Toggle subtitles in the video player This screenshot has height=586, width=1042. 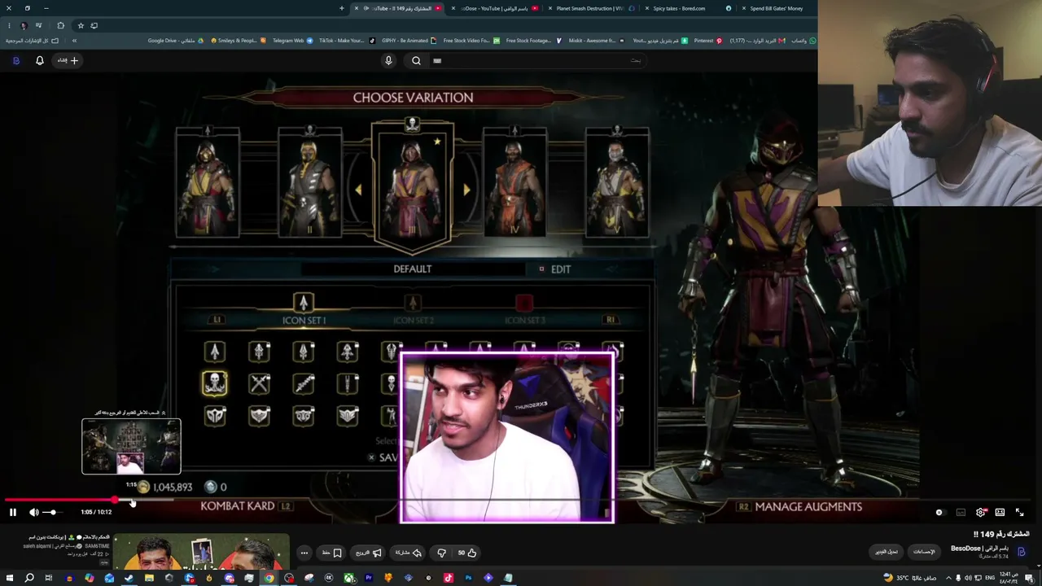(961, 512)
